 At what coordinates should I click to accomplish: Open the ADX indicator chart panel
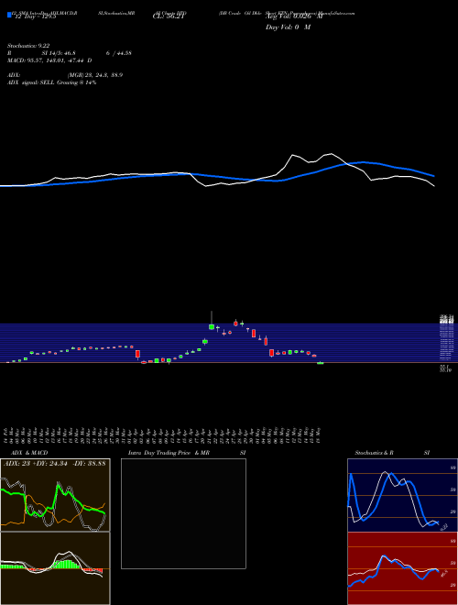click(55, 495)
